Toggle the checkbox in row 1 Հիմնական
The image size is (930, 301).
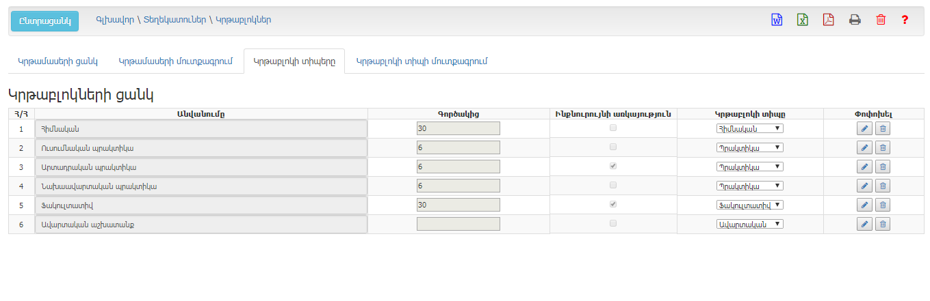(613, 128)
